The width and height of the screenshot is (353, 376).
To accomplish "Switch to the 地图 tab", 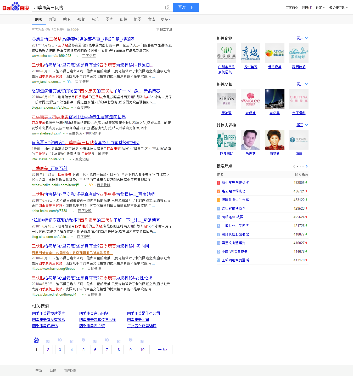I will click(137, 19).
